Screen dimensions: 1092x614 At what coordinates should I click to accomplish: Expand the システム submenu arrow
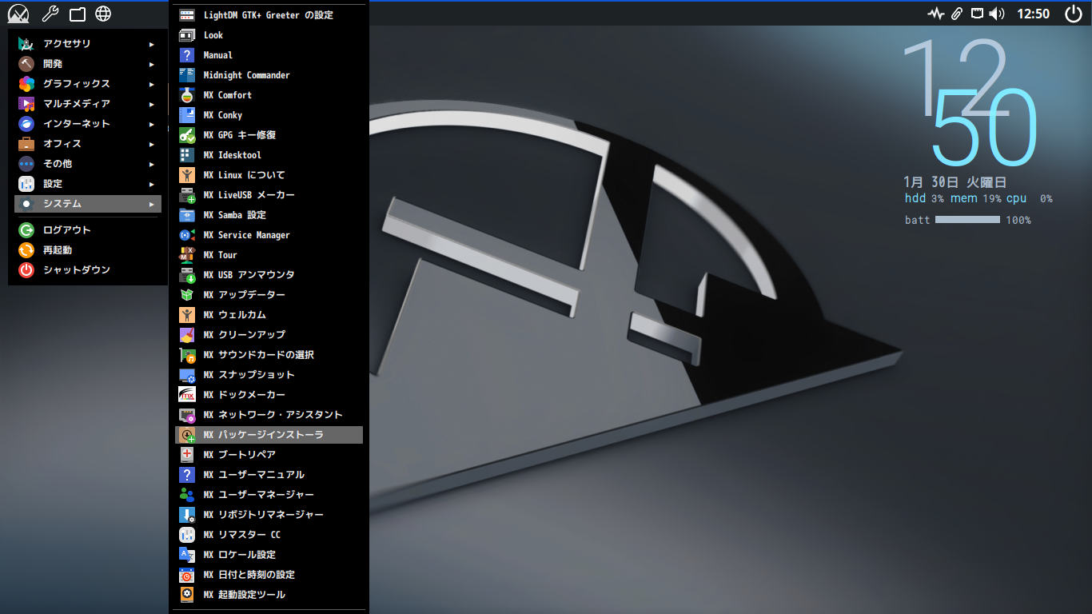coord(152,205)
